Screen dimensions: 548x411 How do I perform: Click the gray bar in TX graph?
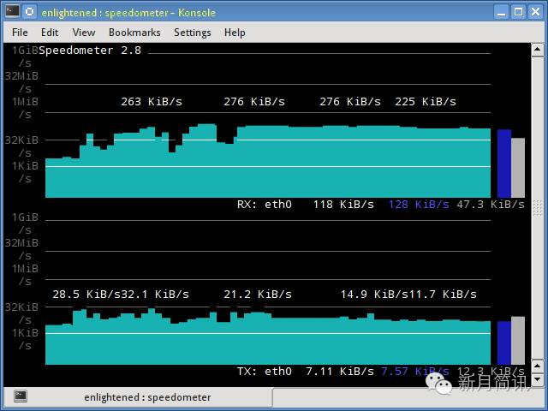pyautogui.click(x=518, y=341)
